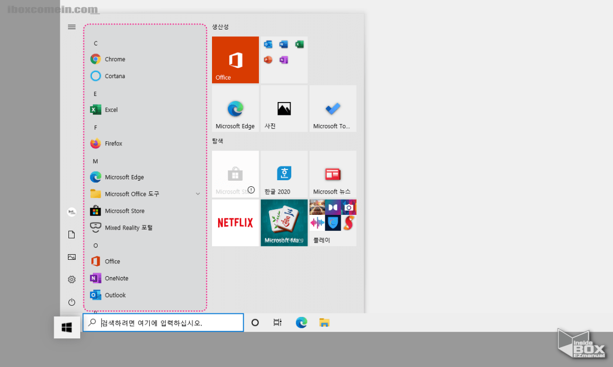Screen dimensions: 613x367
Task: Click the orange Office tile
Action: (235, 59)
